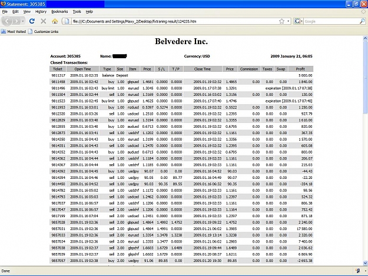Click the Deposit profit value 5 000.00

pos(306,75)
